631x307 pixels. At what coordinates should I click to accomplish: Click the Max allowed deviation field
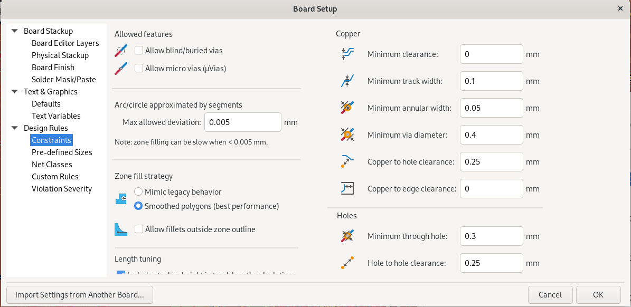[x=242, y=122]
